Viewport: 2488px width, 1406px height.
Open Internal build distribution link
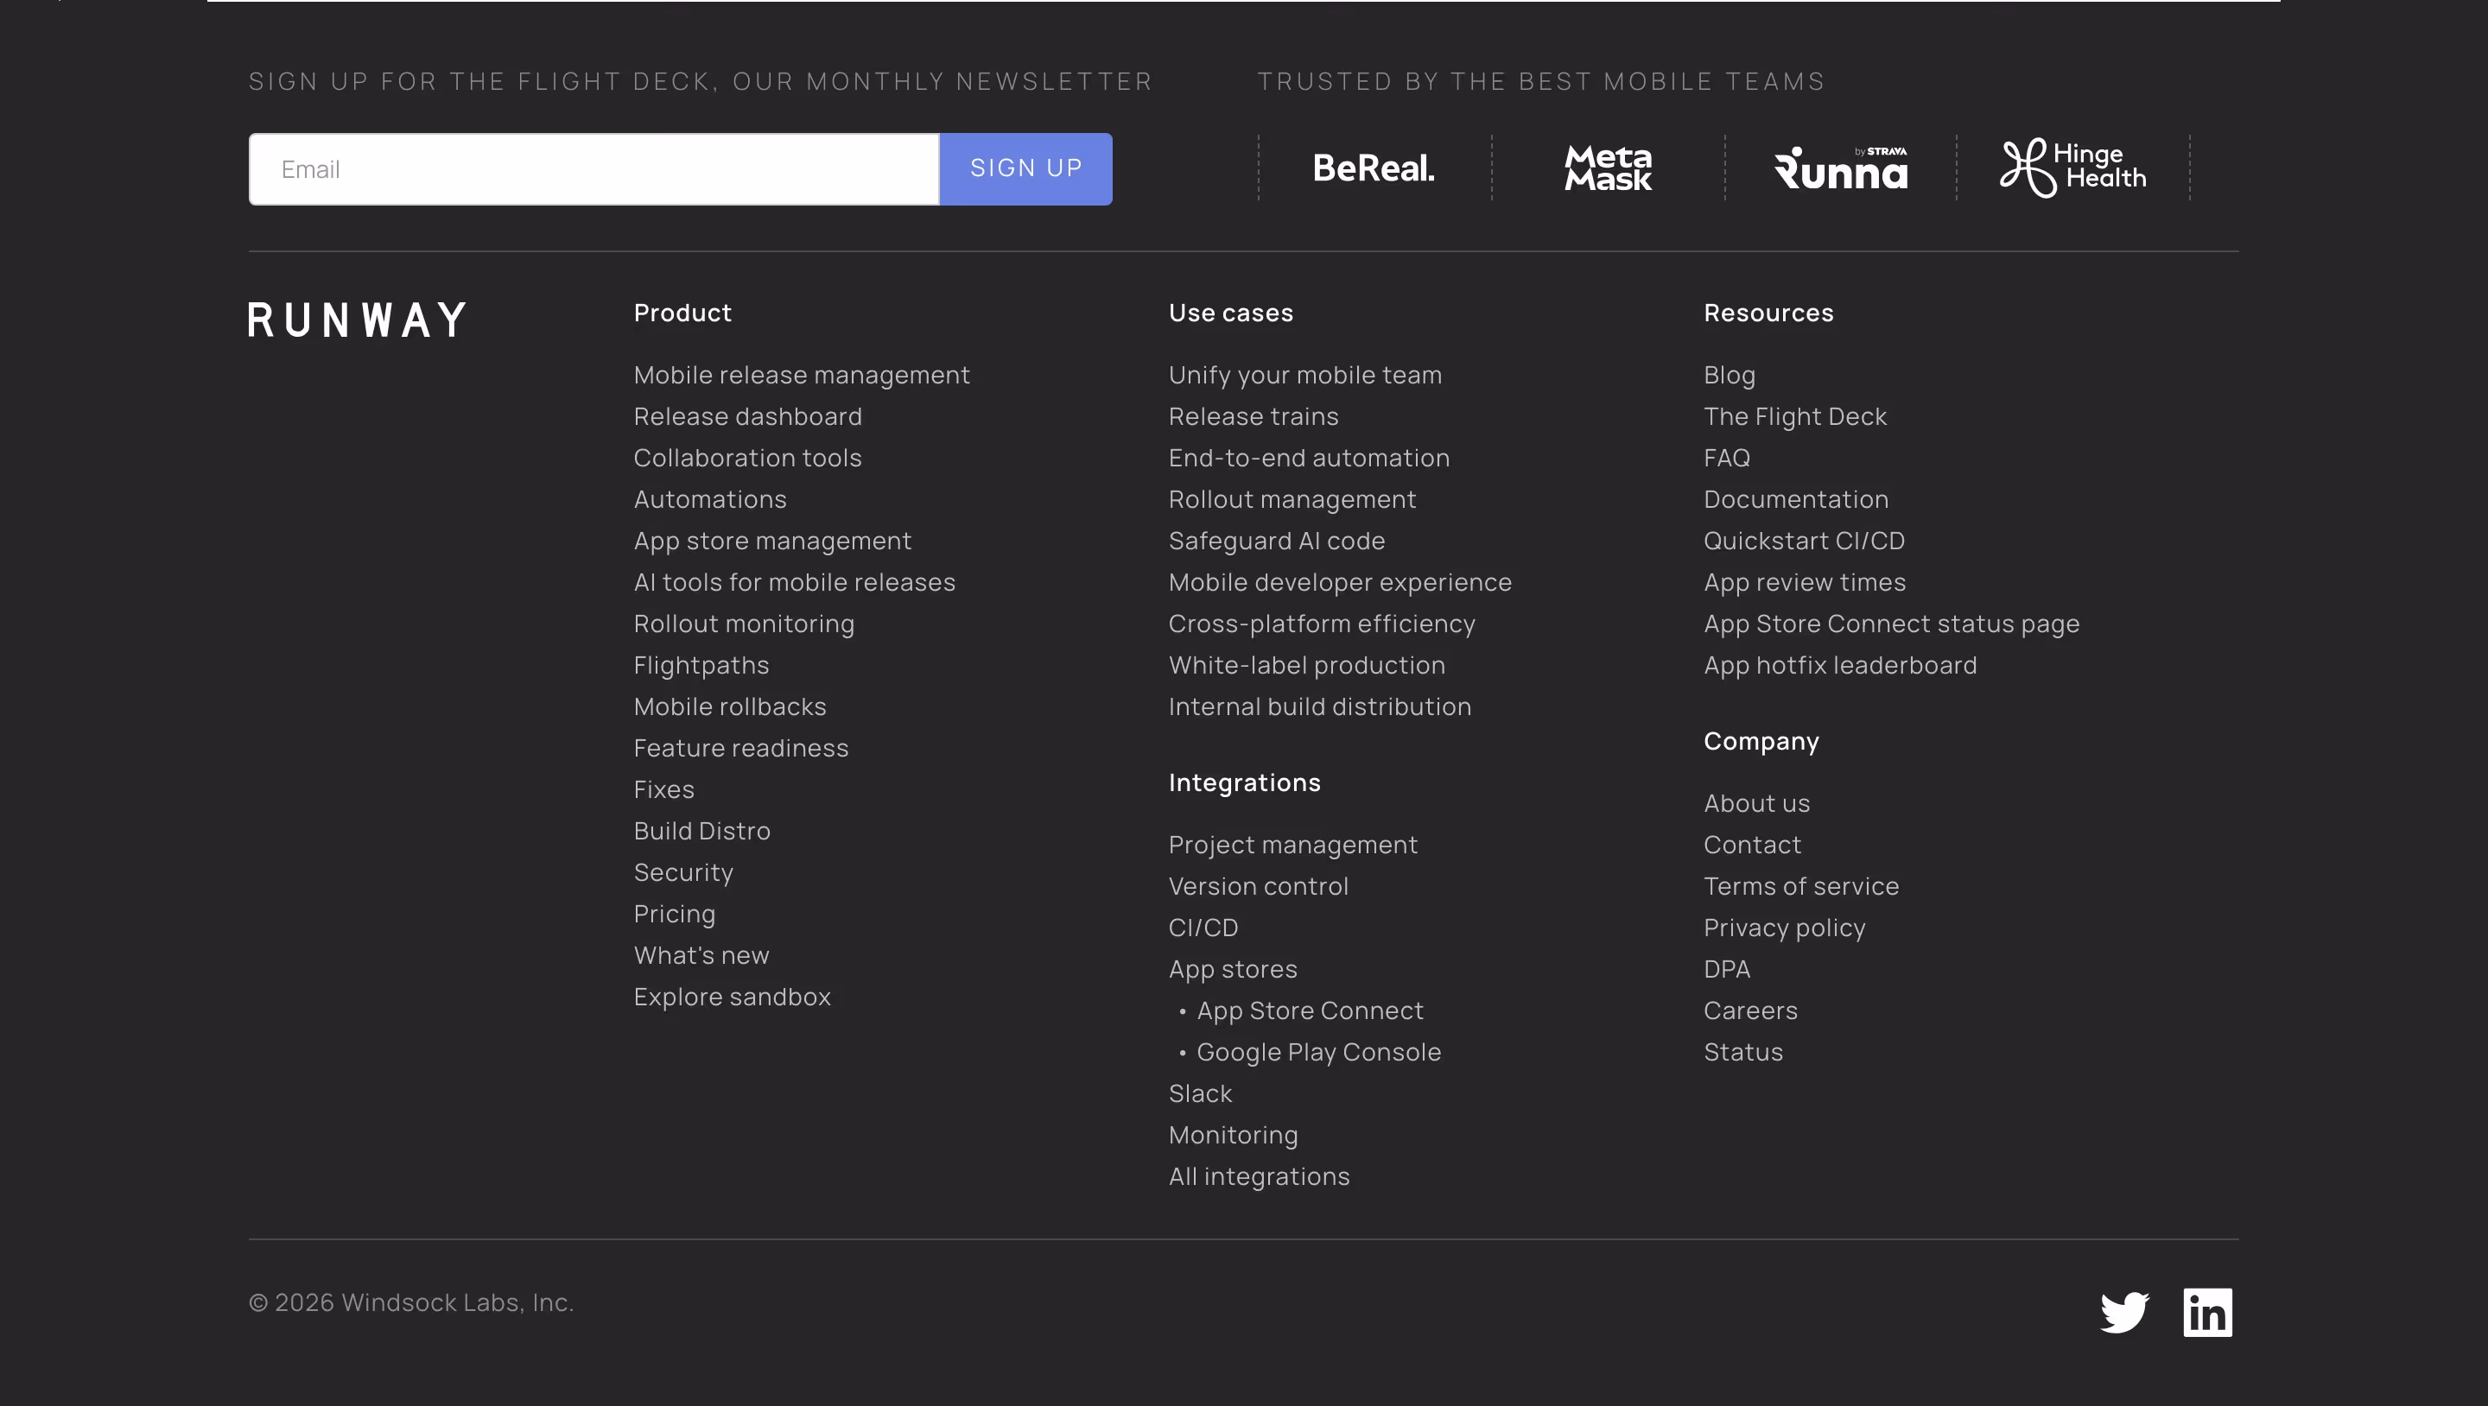click(x=1320, y=706)
